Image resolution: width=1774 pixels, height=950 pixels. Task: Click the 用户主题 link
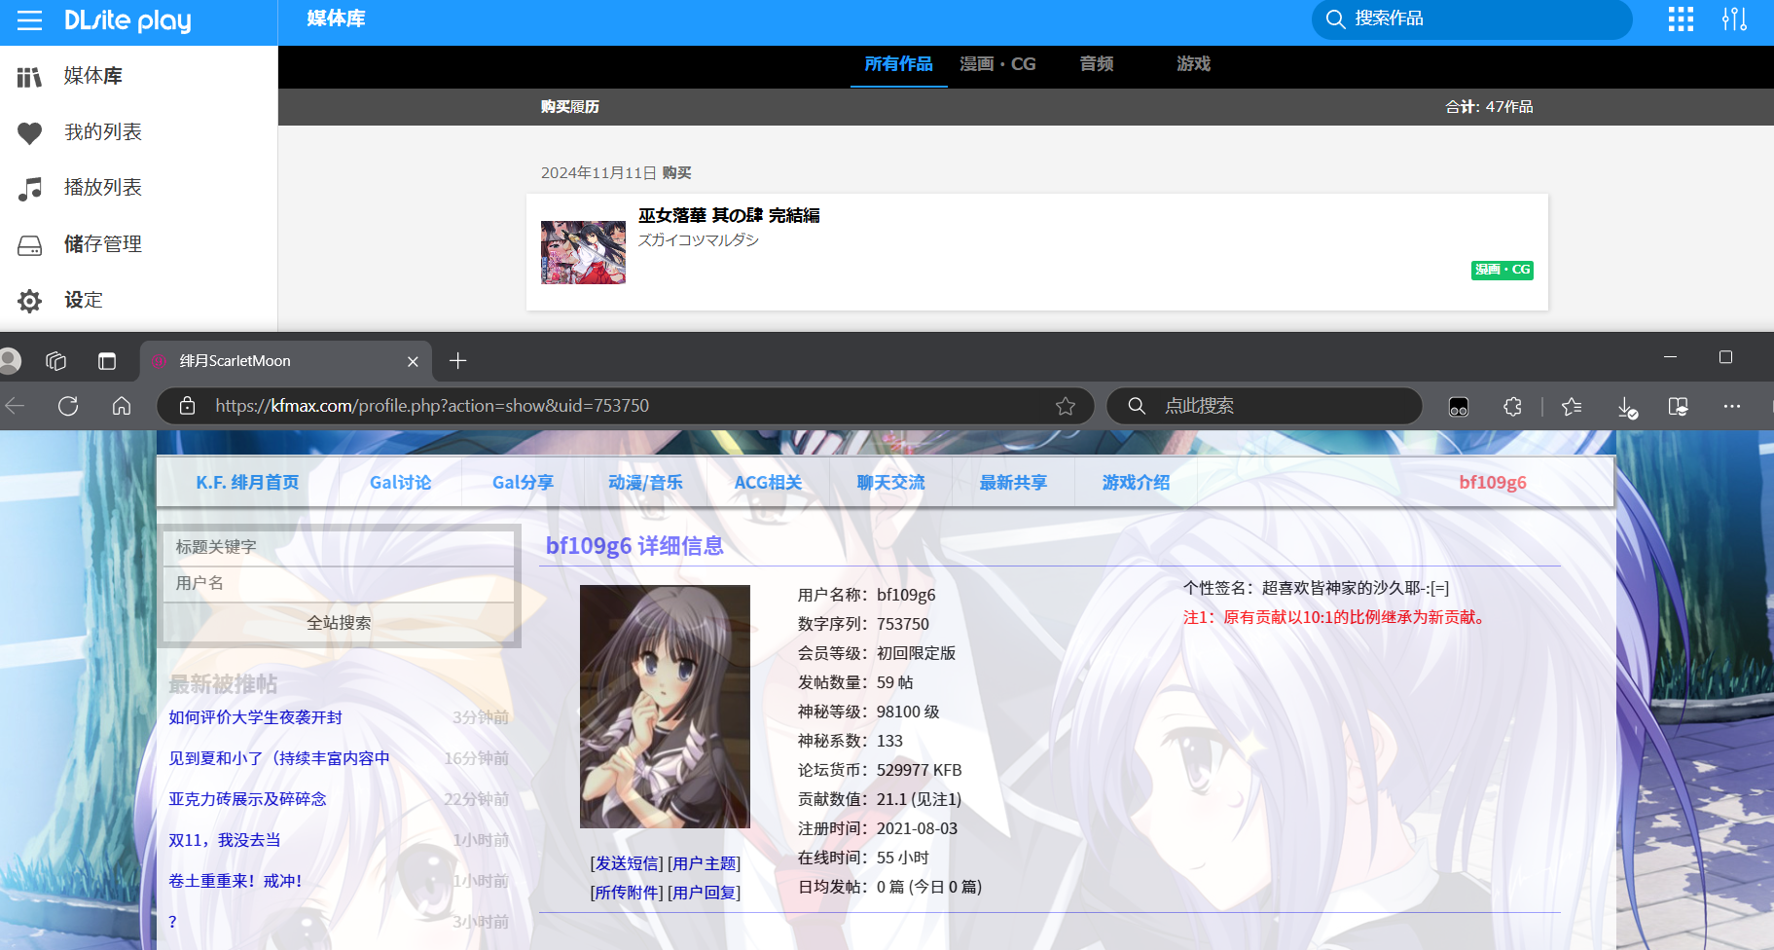[705, 863]
